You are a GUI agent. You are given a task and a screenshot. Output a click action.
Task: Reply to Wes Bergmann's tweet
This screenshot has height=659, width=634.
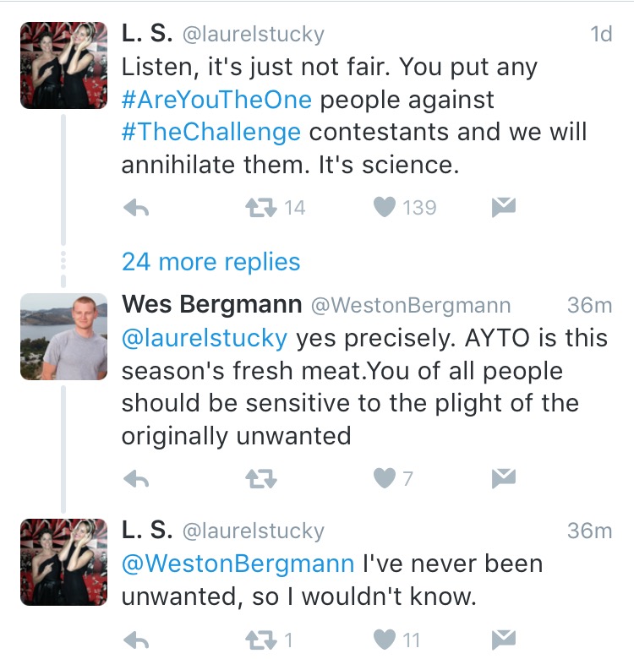(137, 479)
